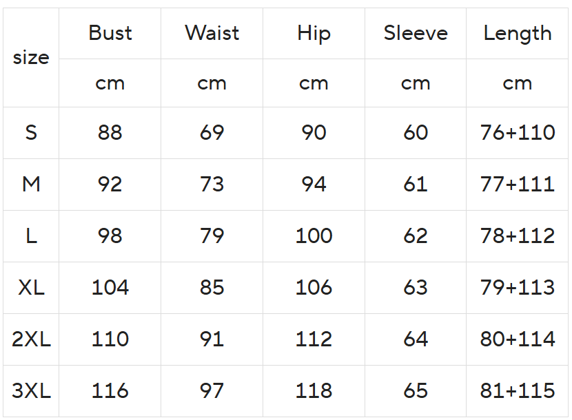
Task: Click the M size row label
Action: (x=31, y=184)
